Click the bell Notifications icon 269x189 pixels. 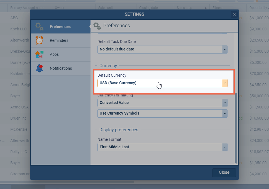(39, 68)
